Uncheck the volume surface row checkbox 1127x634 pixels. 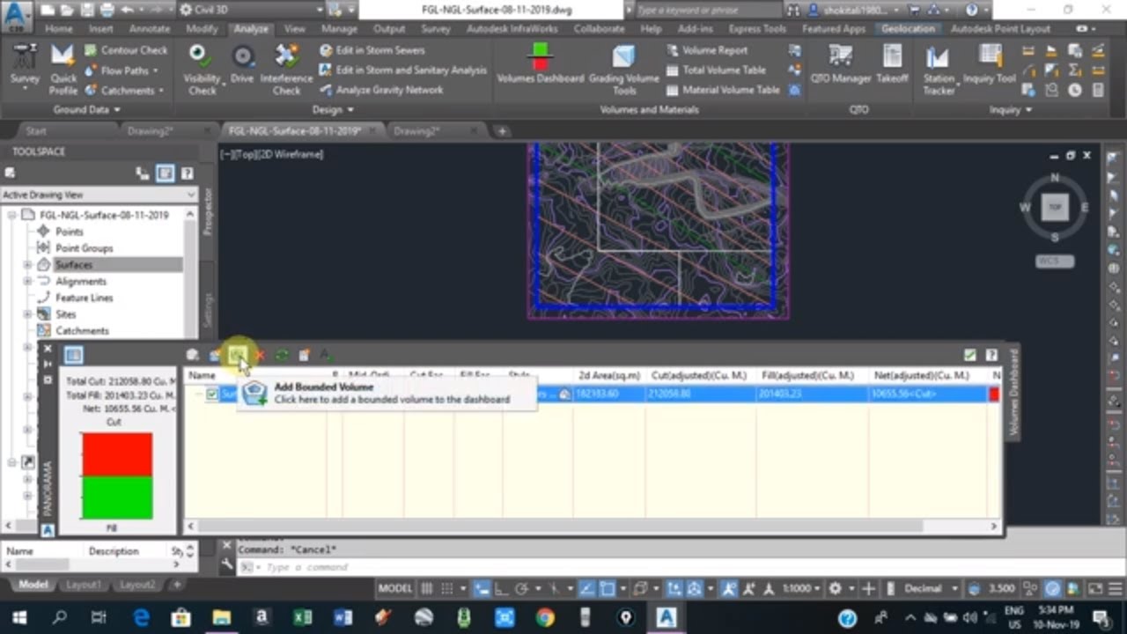(212, 394)
